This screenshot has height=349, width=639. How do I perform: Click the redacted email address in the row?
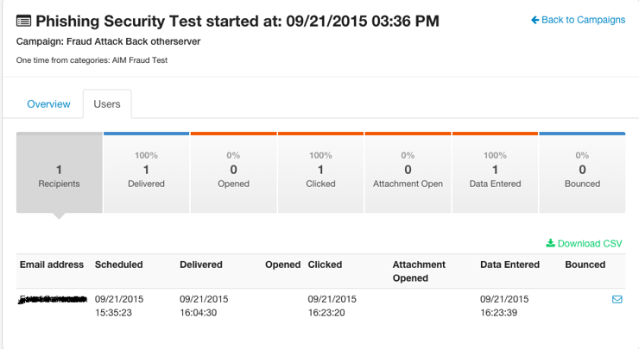point(54,299)
